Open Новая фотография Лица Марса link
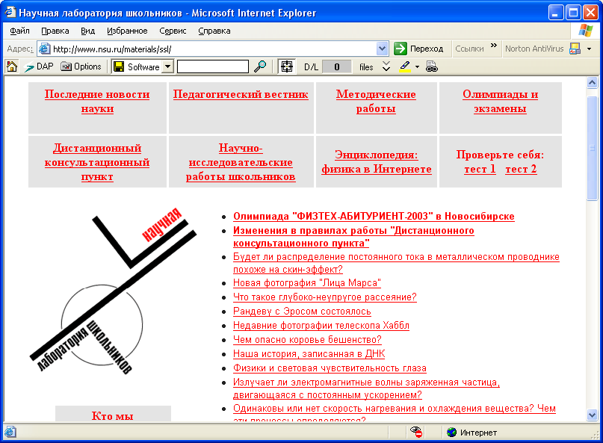The height and width of the screenshot is (443, 603). (307, 283)
